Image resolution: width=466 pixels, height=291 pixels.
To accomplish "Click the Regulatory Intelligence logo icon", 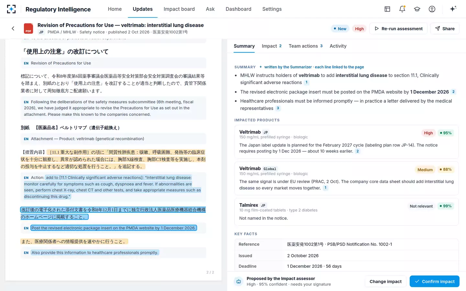I will 11,9.
